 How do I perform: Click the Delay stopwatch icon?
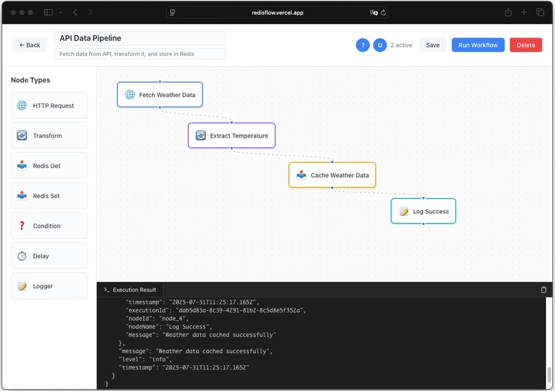click(x=22, y=256)
